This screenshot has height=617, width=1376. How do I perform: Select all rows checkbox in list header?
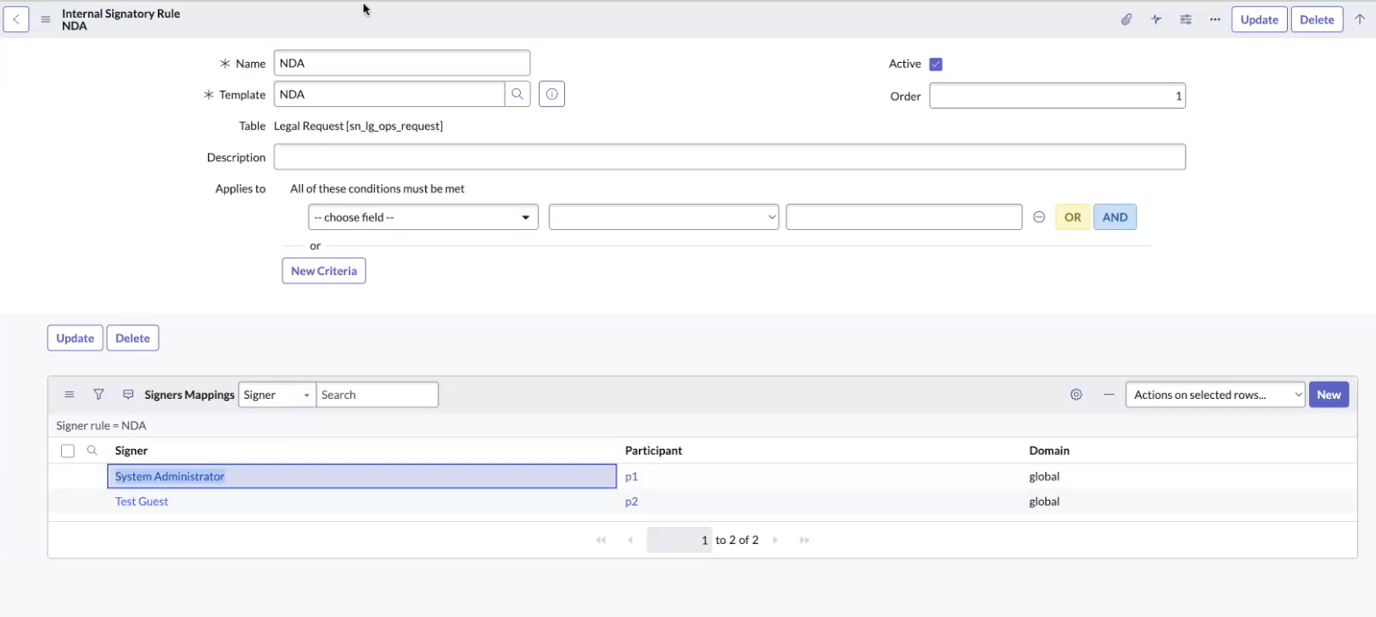pos(68,451)
